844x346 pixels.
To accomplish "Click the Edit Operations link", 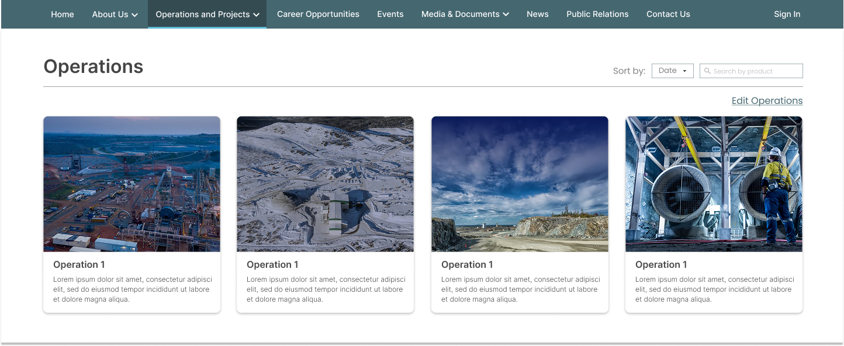I will [x=767, y=100].
